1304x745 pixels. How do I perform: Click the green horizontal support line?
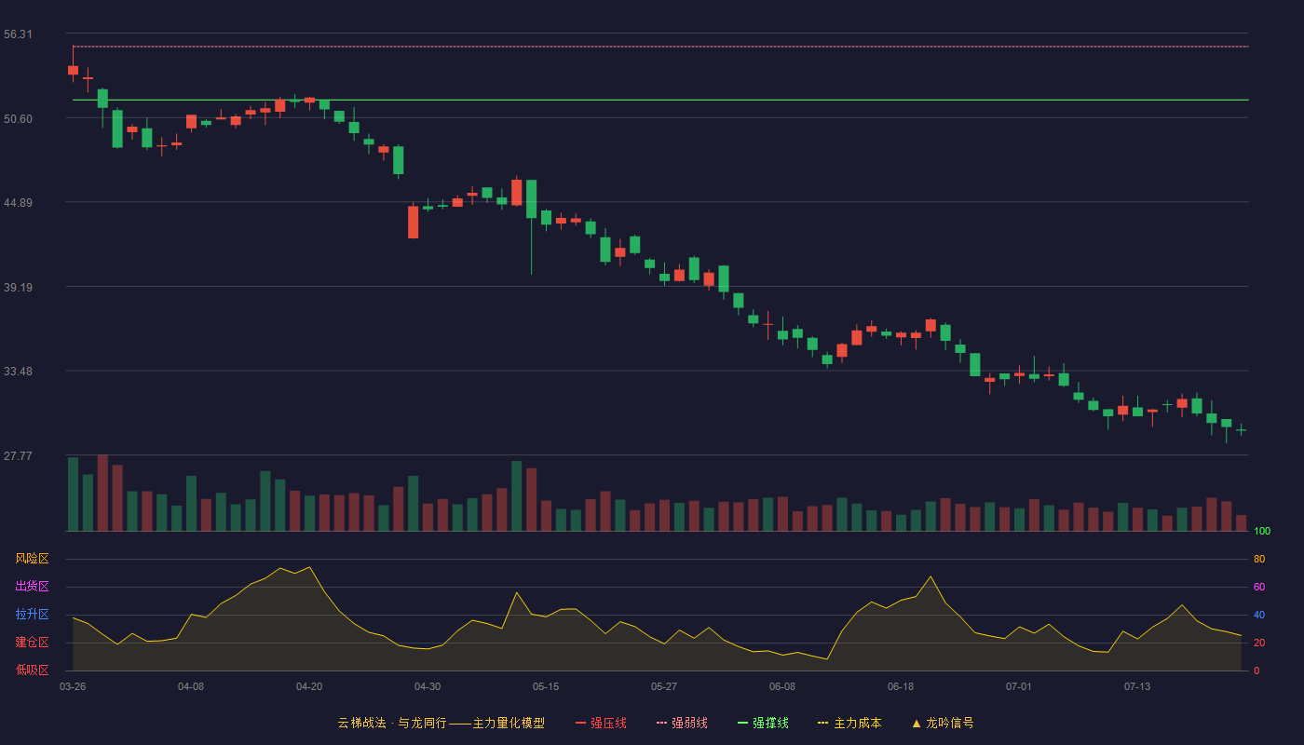point(660,100)
